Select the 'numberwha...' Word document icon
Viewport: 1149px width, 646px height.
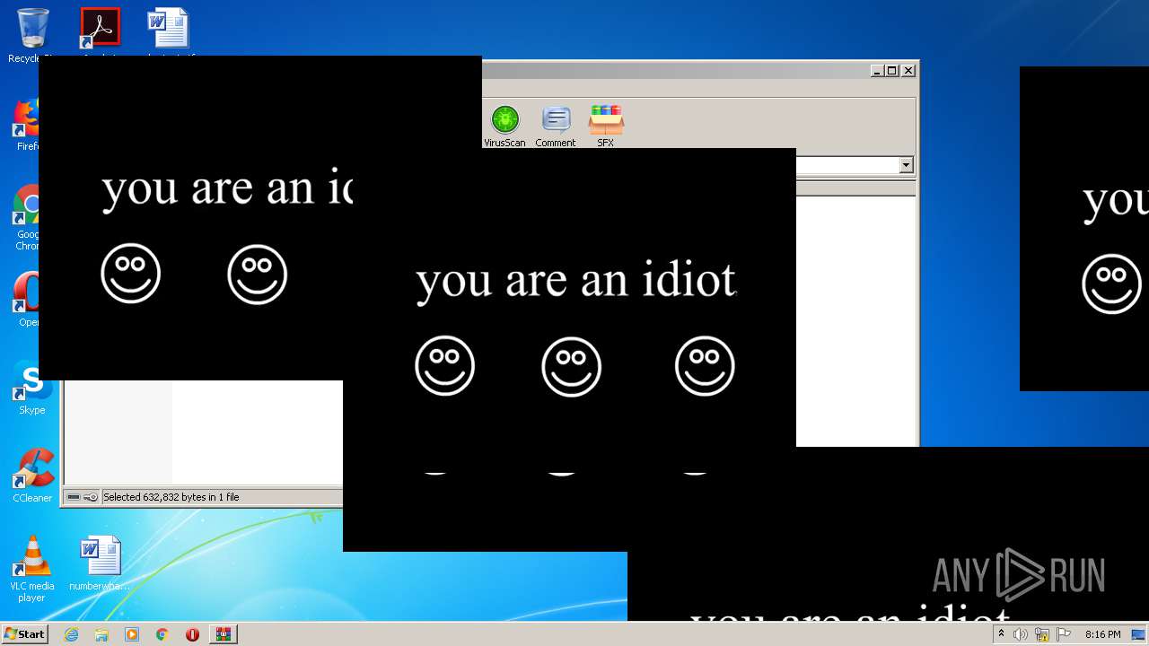(100, 563)
